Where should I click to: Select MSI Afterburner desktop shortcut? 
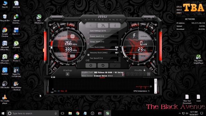(39, 19)
